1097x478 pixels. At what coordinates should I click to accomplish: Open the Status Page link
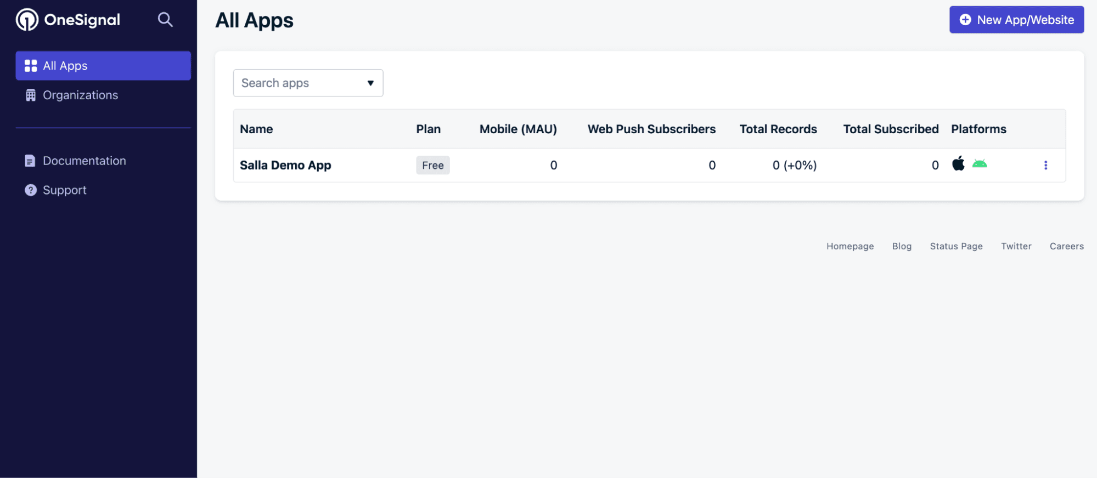956,246
